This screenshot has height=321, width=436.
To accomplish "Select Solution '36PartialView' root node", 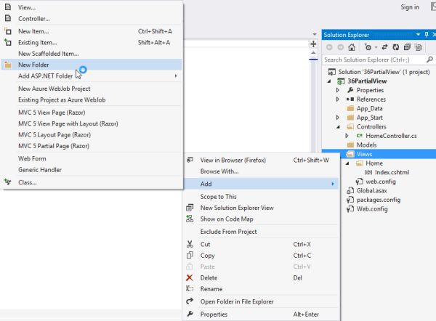I will [384, 72].
